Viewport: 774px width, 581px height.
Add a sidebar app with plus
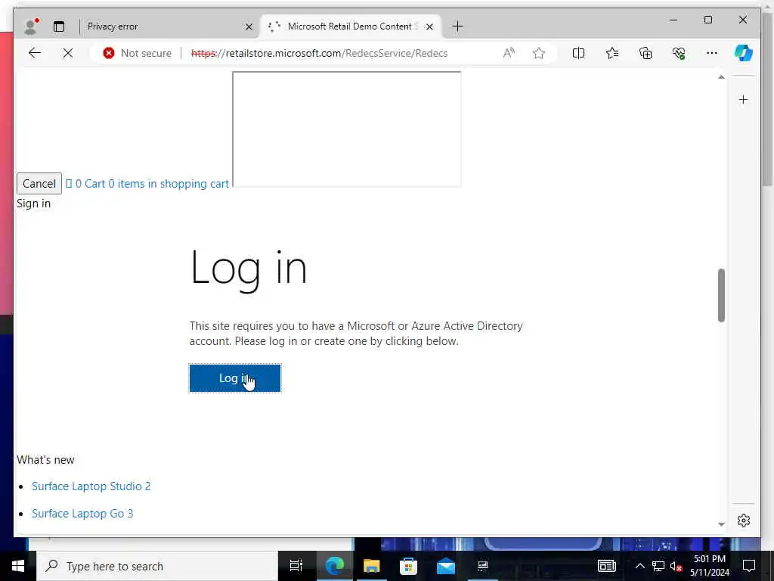(x=744, y=100)
